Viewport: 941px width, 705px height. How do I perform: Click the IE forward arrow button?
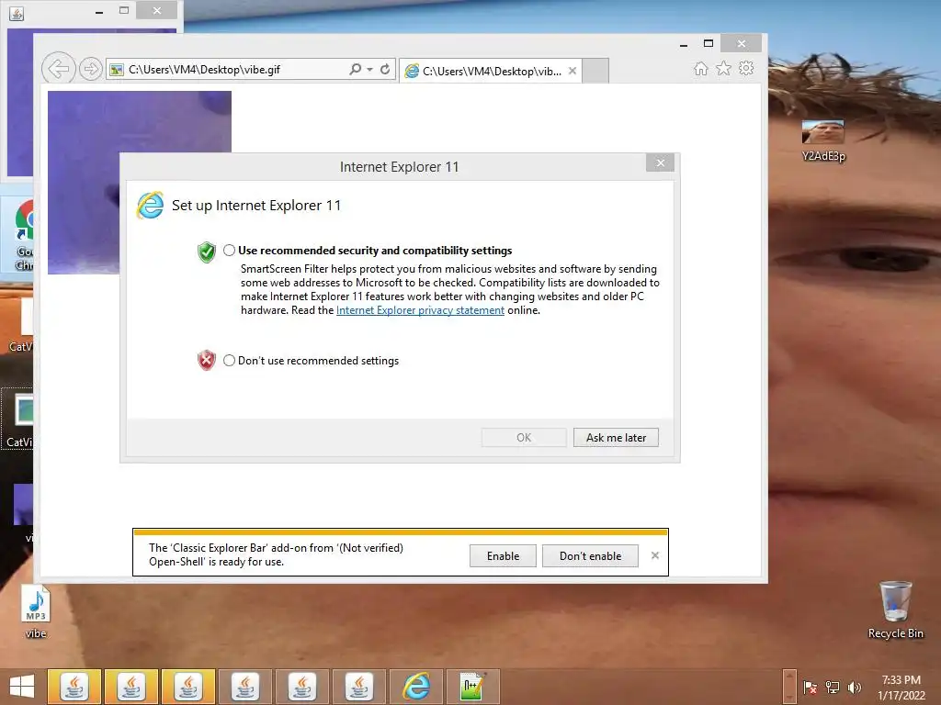pos(91,69)
